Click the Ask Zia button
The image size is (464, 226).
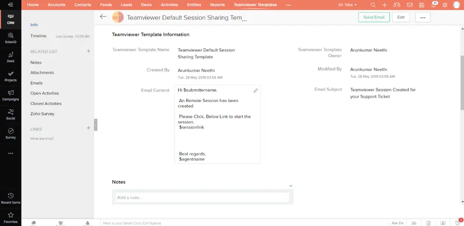(398, 223)
